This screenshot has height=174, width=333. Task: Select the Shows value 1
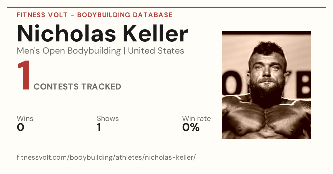pos(99,127)
